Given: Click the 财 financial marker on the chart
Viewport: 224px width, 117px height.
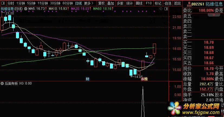Looking at the screenshot, I should coord(87,79).
